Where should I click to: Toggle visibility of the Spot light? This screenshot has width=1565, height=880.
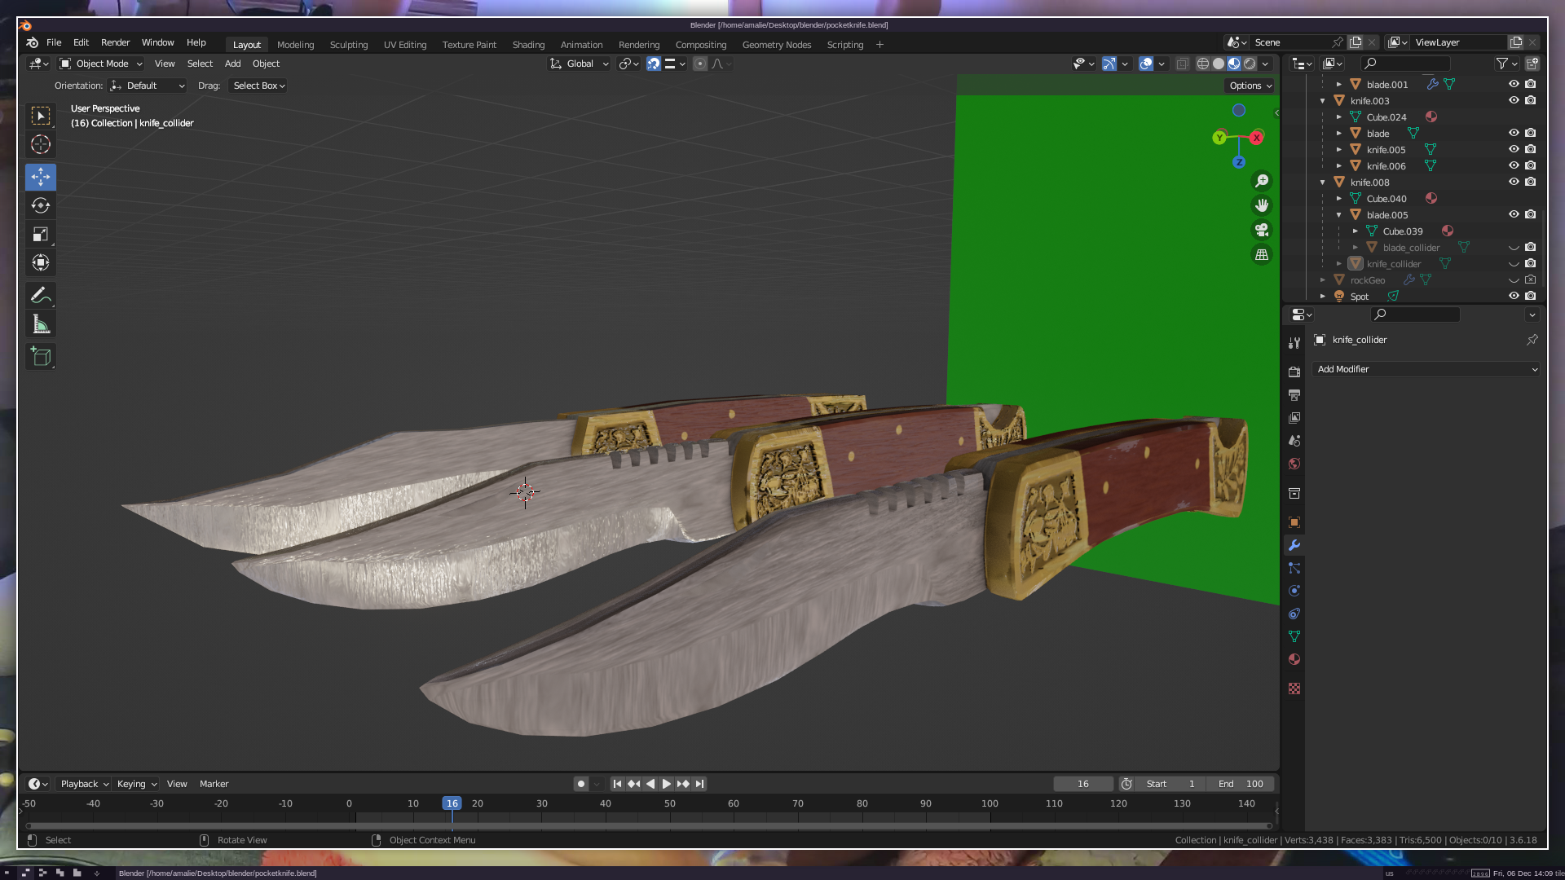click(1514, 296)
